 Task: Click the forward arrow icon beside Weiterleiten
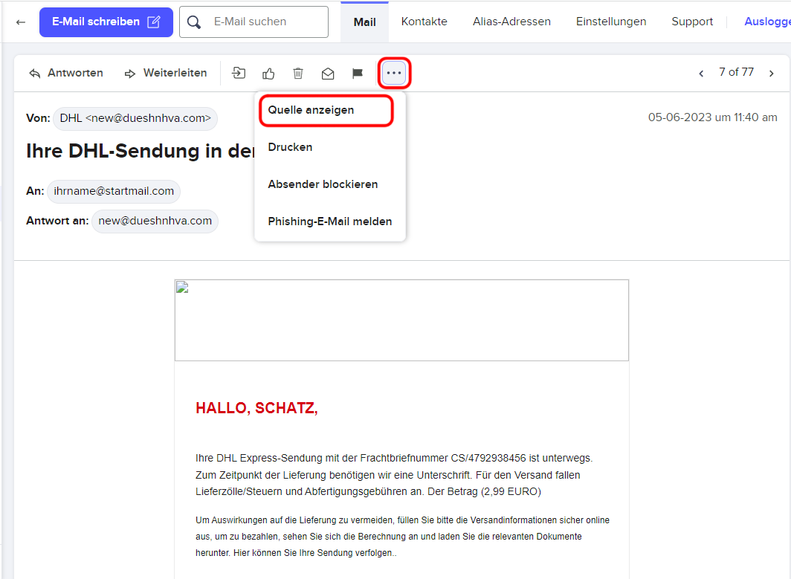coord(130,74)
